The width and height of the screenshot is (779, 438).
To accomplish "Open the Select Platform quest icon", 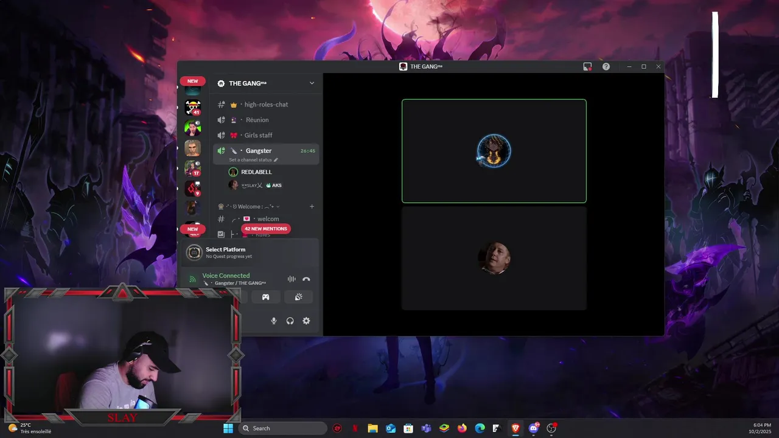I will point(194,252).
